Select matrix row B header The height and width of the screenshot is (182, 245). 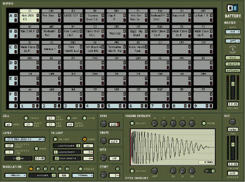point(13,33)
